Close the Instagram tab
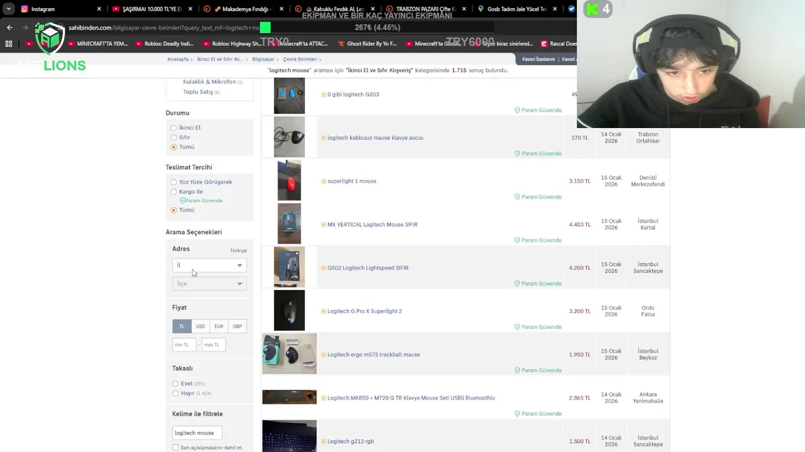The image size is (805, 452). [99, 9]
